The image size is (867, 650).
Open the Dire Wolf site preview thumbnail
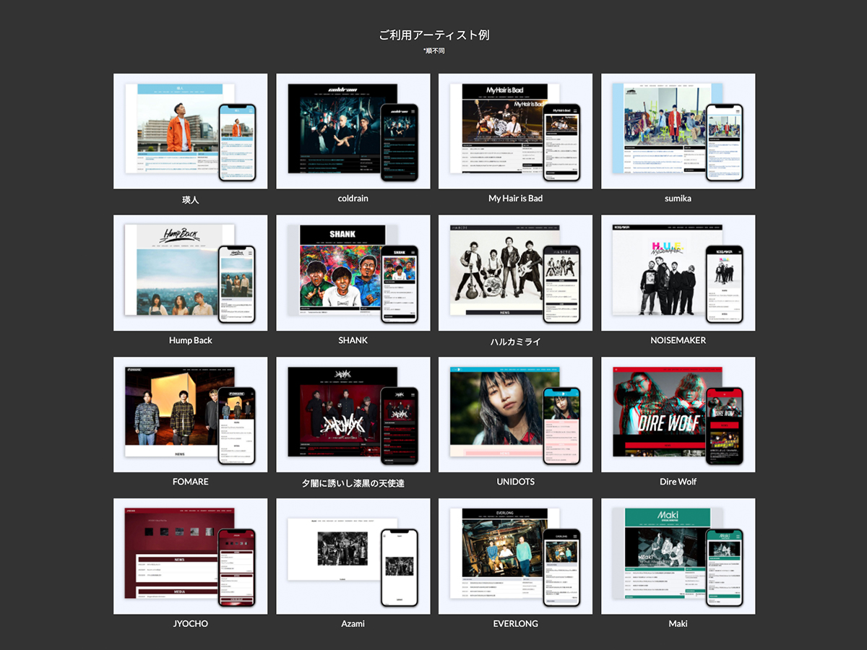[x=678, y=415]
